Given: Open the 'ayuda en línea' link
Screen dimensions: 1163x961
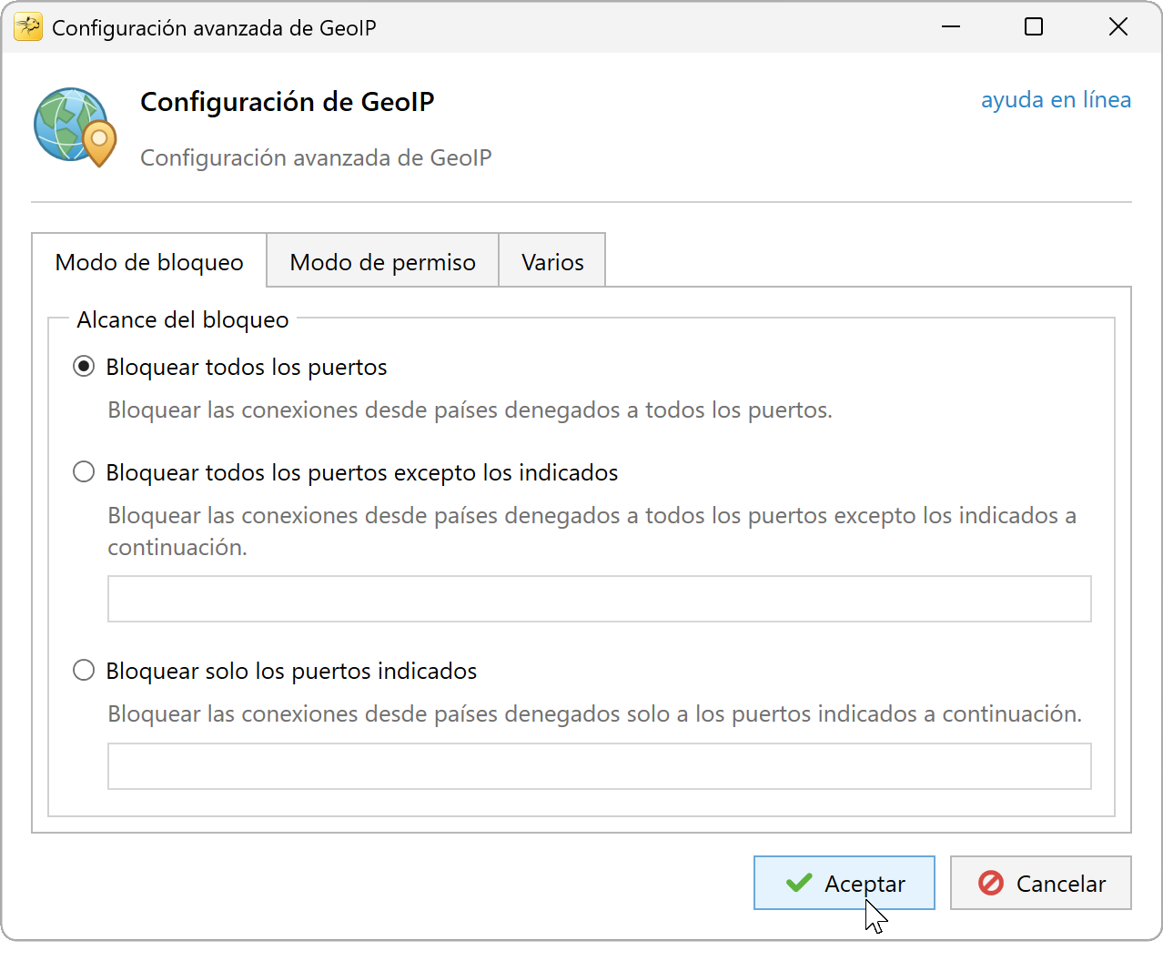Looking at the screenshot, I should (x=1056, y=100).
